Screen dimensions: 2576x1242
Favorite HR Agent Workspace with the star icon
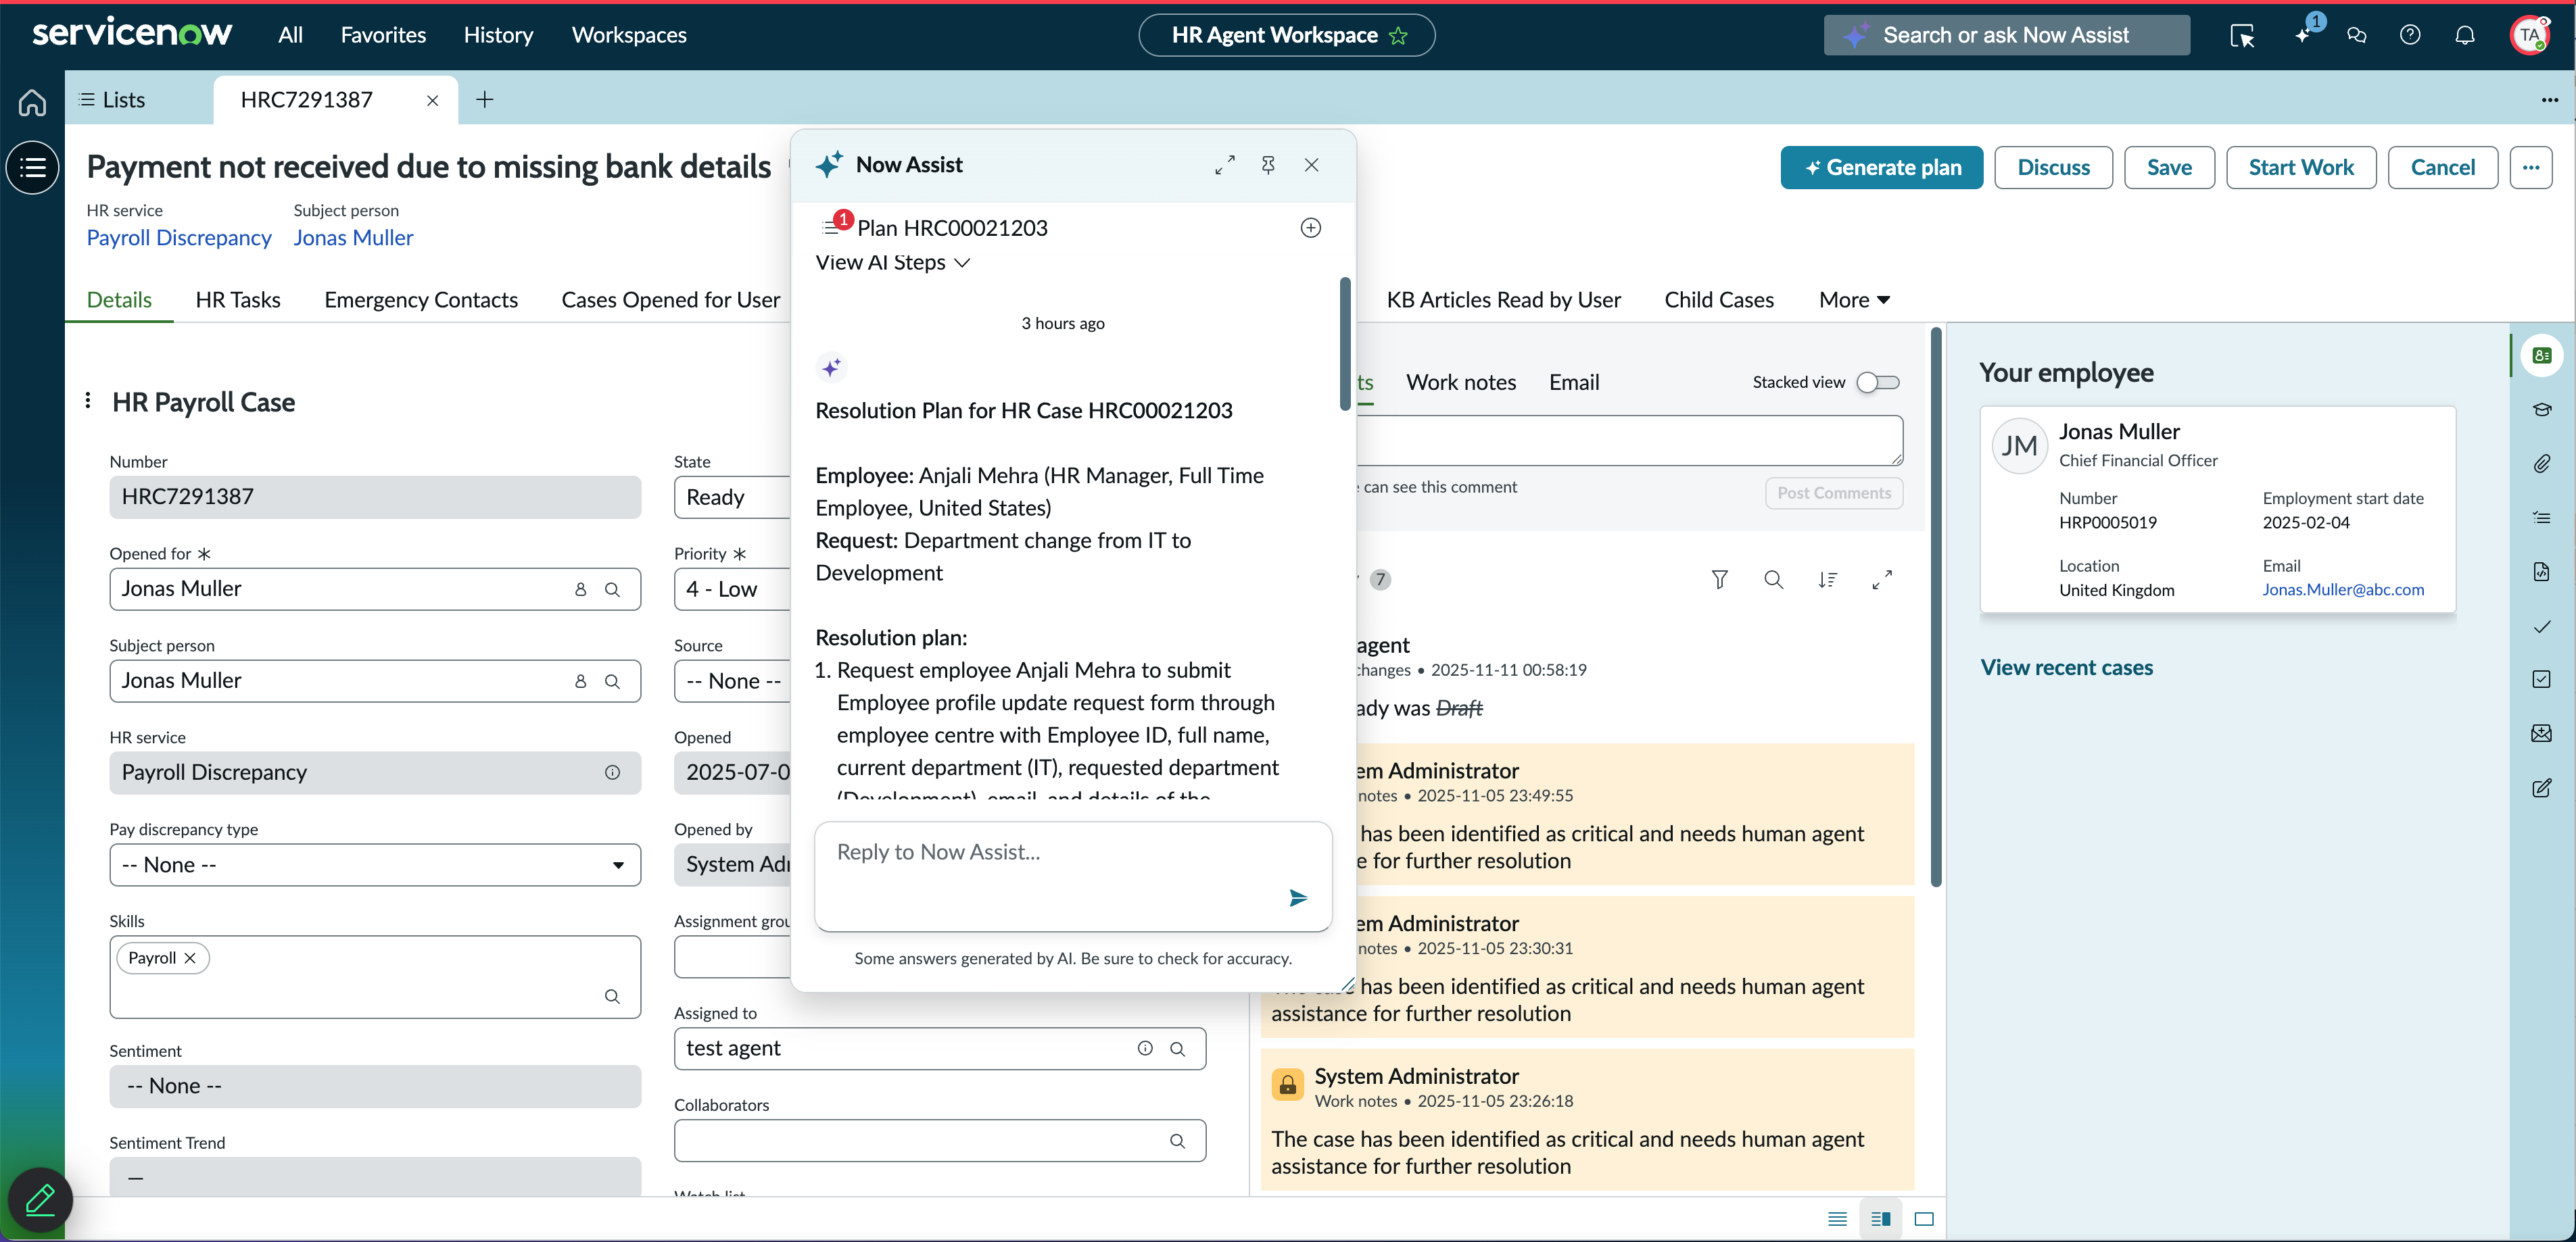point(1398,36)
